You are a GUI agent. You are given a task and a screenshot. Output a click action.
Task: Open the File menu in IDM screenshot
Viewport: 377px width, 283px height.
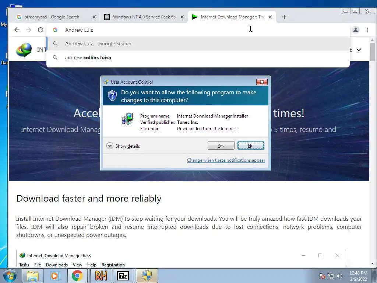38,265
